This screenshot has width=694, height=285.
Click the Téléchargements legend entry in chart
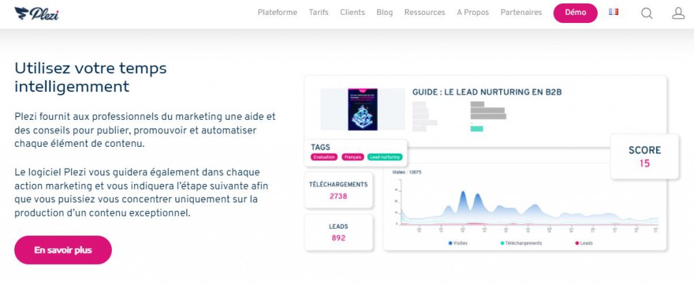click(521, 243)
